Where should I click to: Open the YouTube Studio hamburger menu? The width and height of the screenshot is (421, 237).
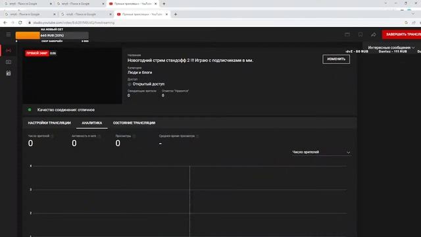[9, 34]
